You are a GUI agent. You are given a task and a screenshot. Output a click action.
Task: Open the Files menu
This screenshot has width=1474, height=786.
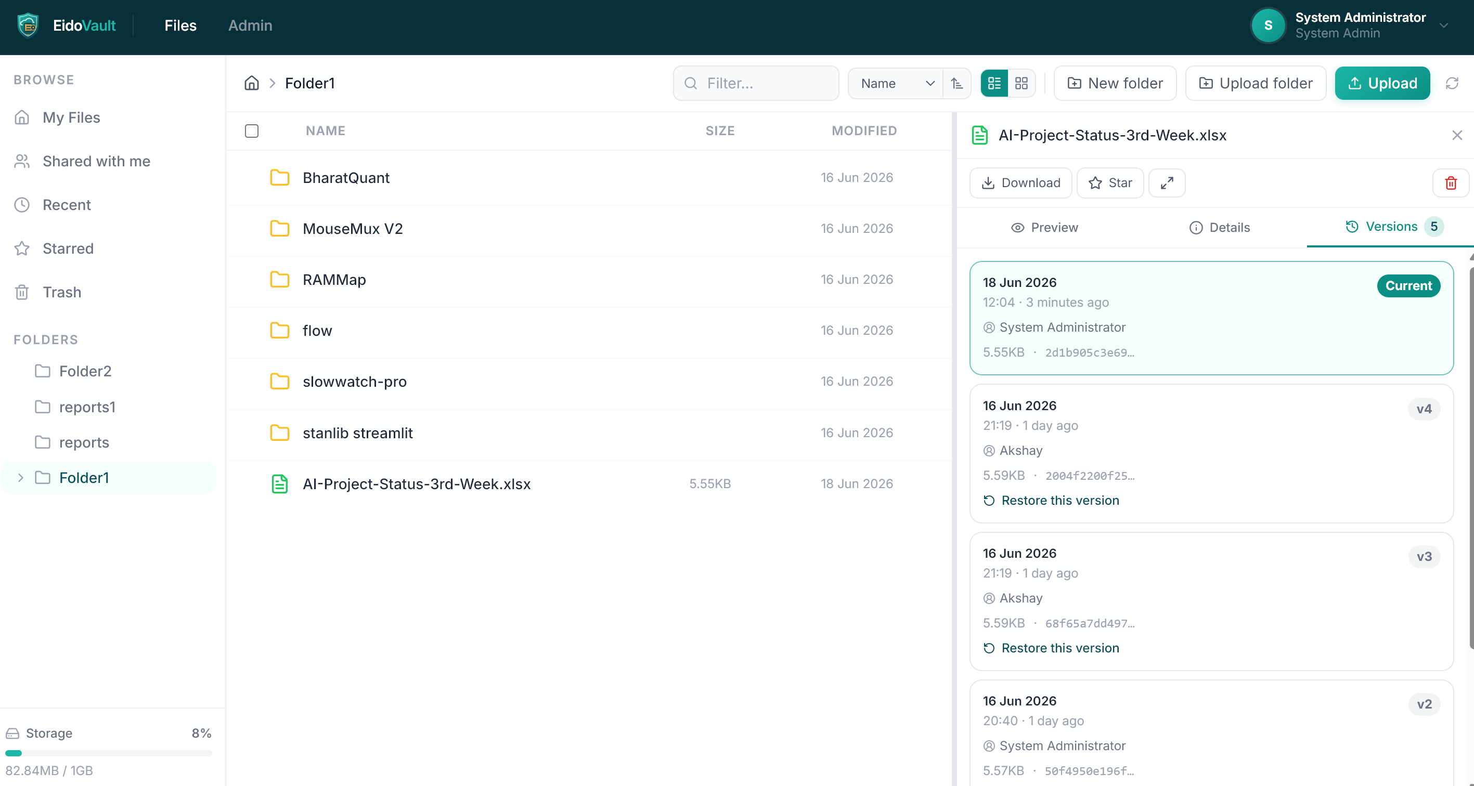(x=180, y=25)
